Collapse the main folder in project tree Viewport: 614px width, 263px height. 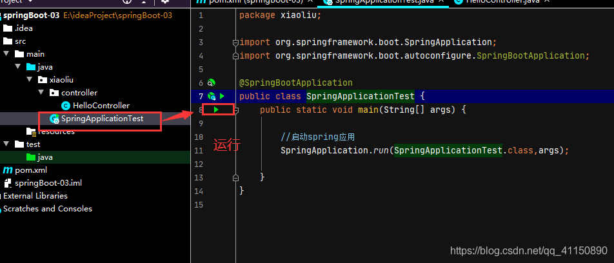pyautogui.click(x=6, y=54)
